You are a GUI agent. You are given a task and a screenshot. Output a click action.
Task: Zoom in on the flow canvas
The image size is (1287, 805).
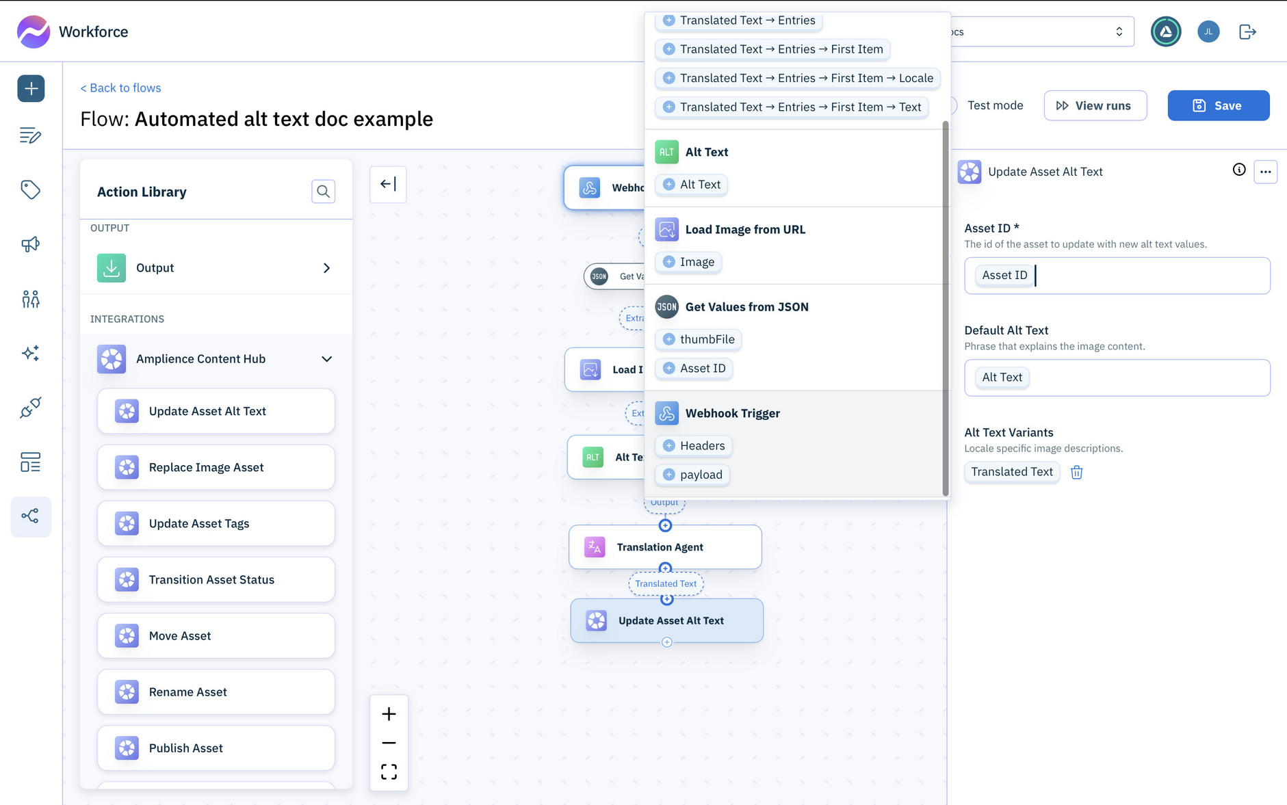(x=389, y=714)
